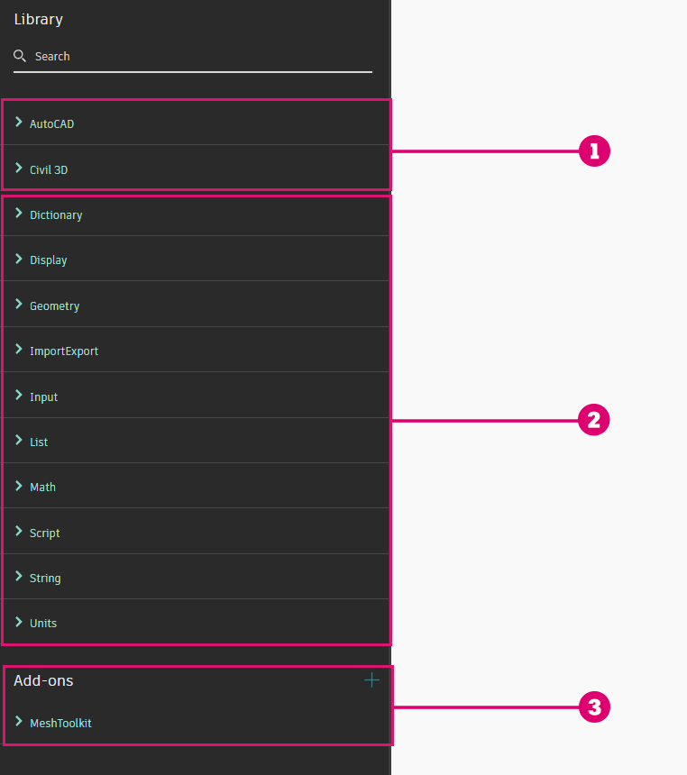Open the Input category
The height and width of the screenshot is (775, 687).
[43, 397]
